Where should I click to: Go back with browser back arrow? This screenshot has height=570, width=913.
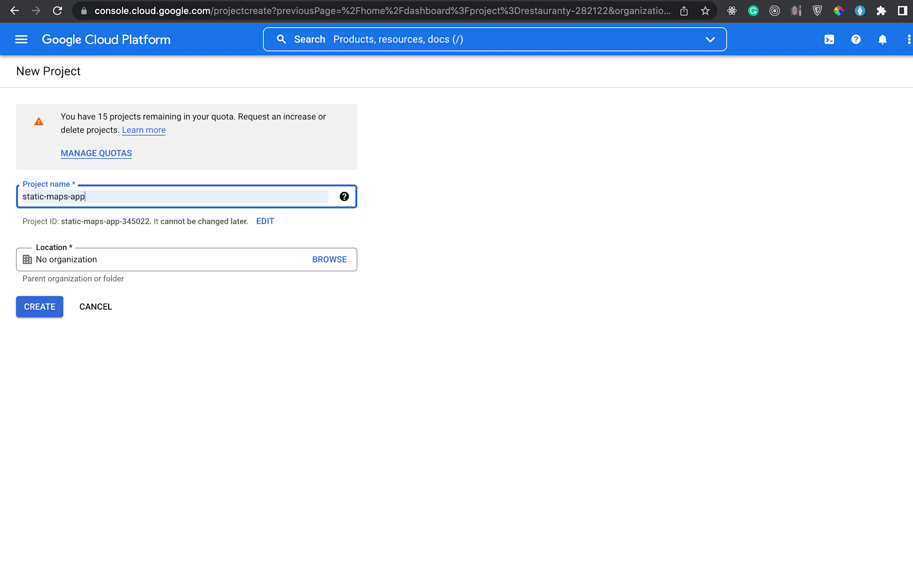15,11
